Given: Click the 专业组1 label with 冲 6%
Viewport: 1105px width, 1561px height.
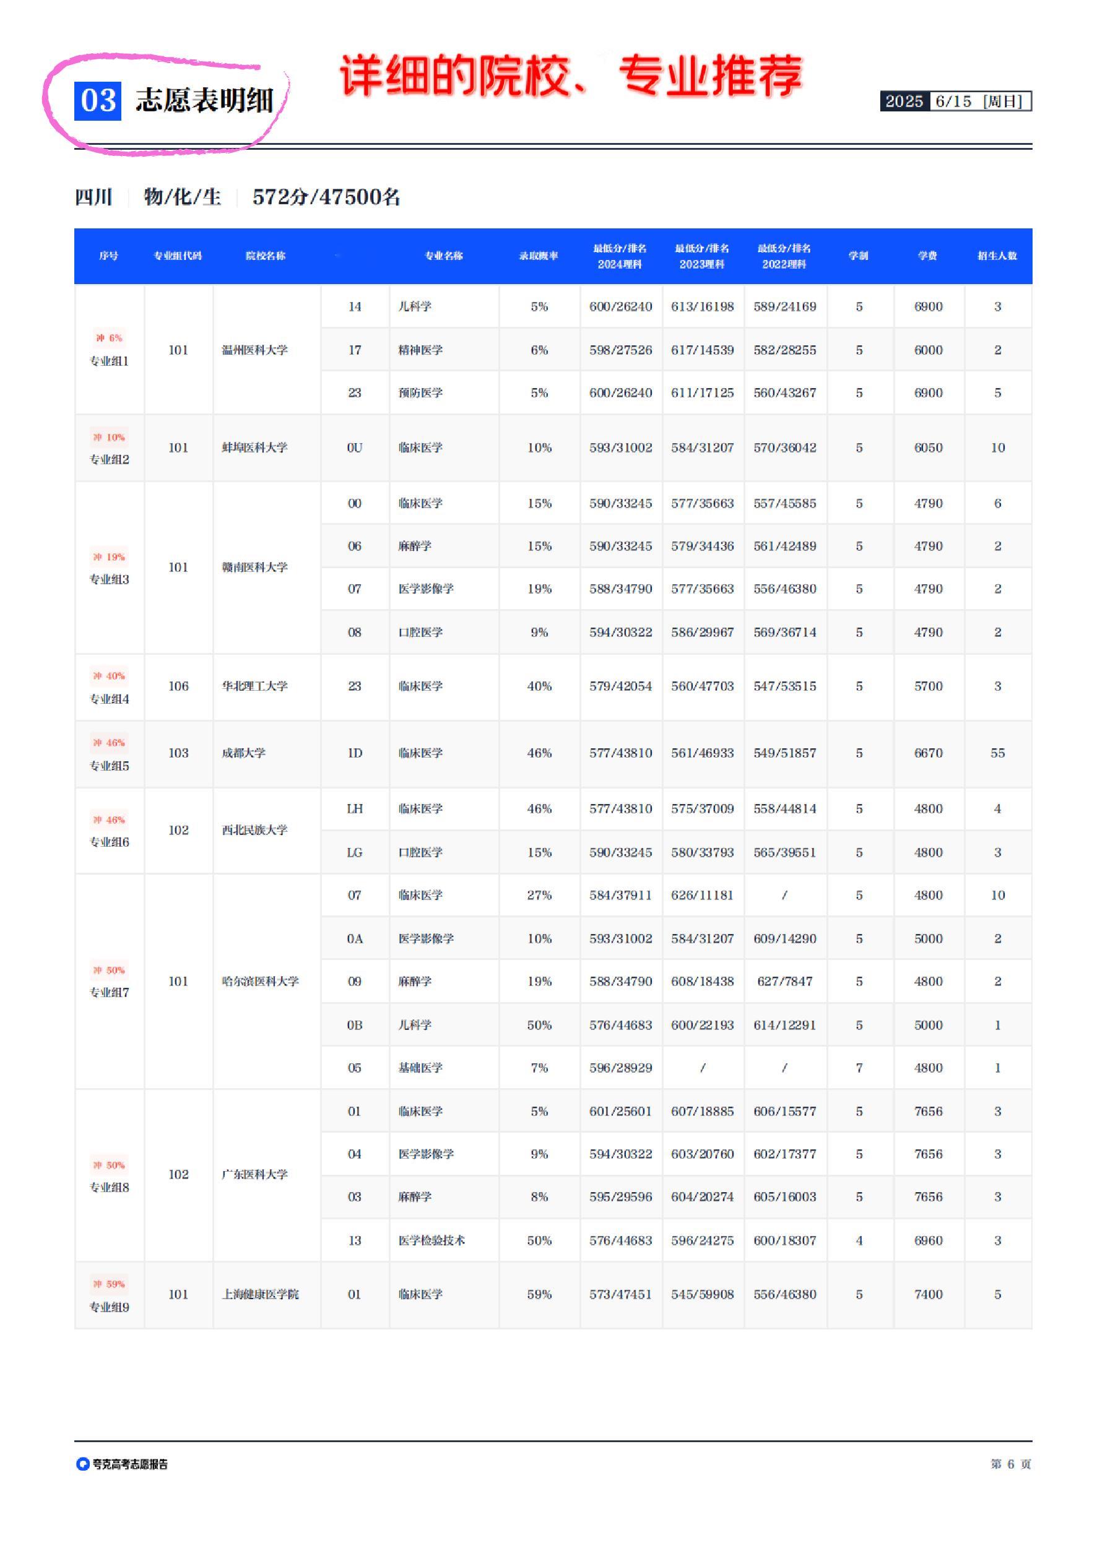Looking at the screenshot, I should tap(109, 361).
